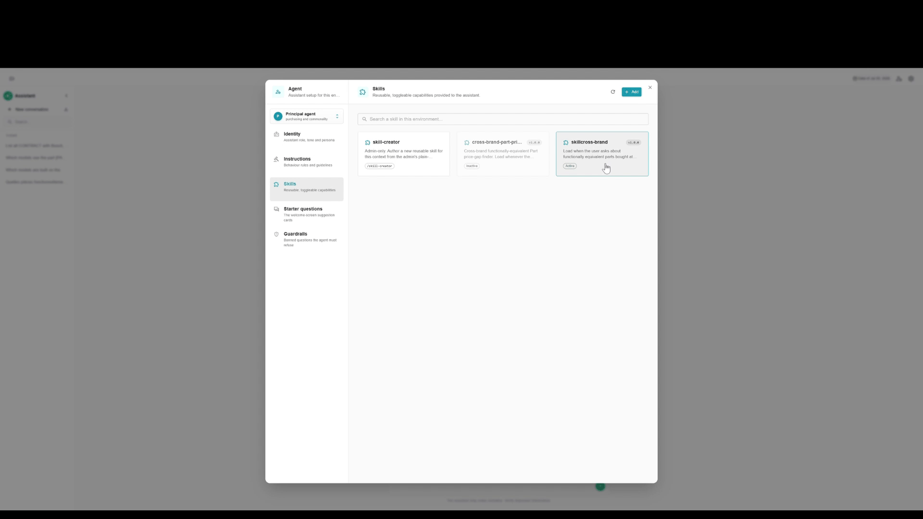Click the skillcross-brand skill title
The width and height of the screenshot is (923, 519).
click(x=589, y=142)
